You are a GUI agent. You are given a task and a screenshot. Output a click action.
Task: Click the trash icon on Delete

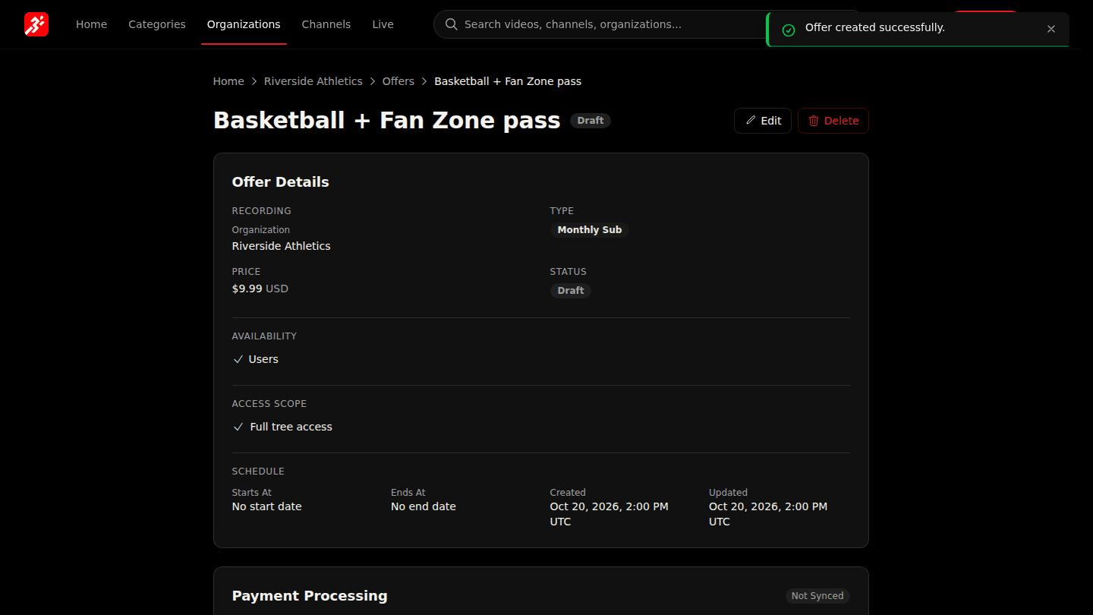pyautogui.click(x=814, y=121)
